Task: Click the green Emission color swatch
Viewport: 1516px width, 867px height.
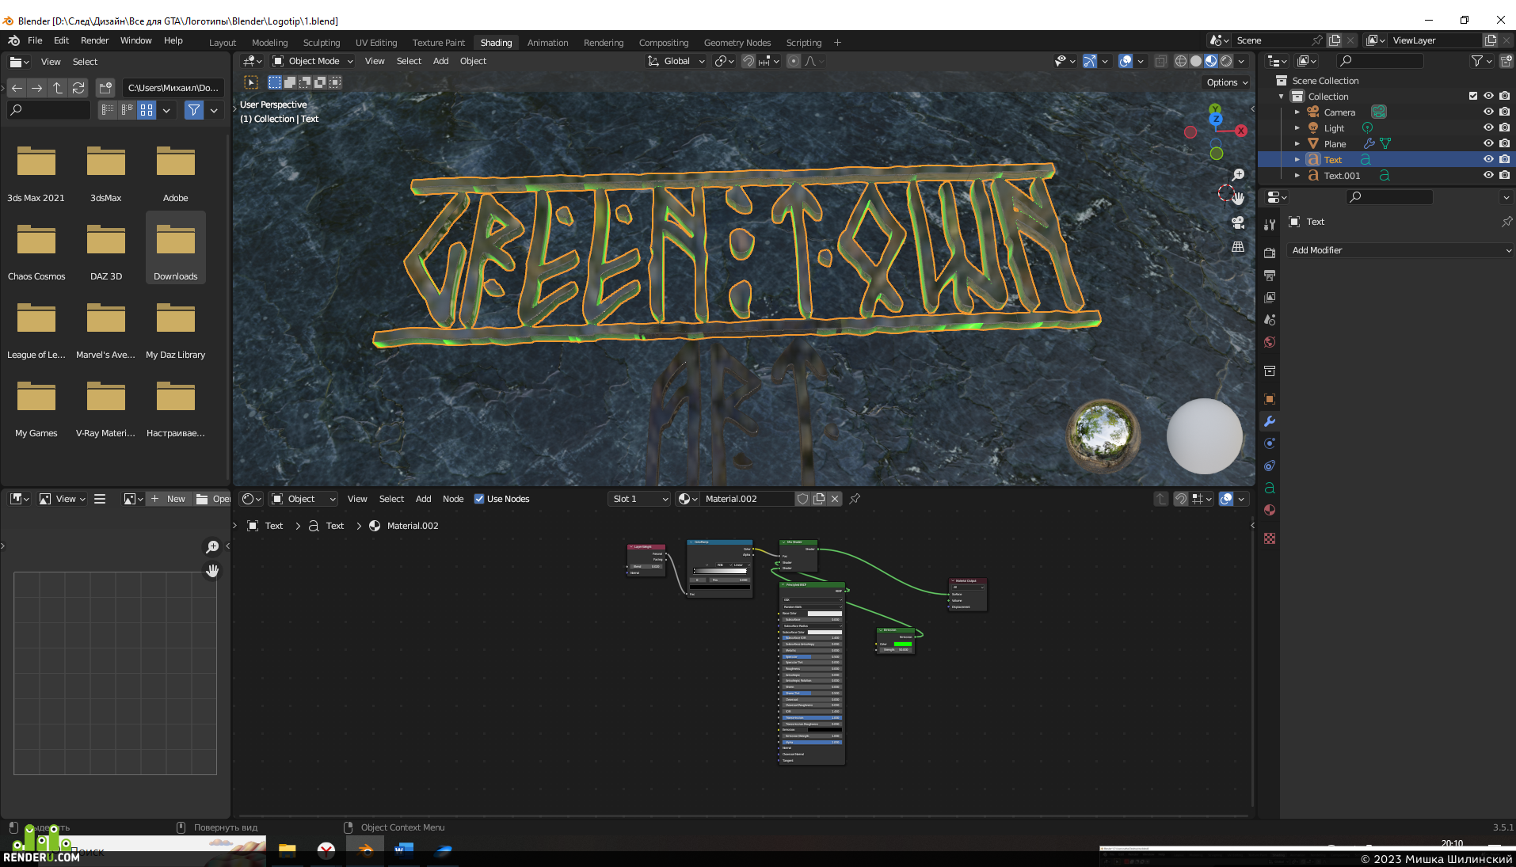Action: [903, 644]
